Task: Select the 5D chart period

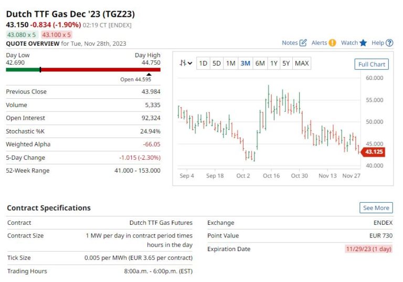Action: coord(217,64)
